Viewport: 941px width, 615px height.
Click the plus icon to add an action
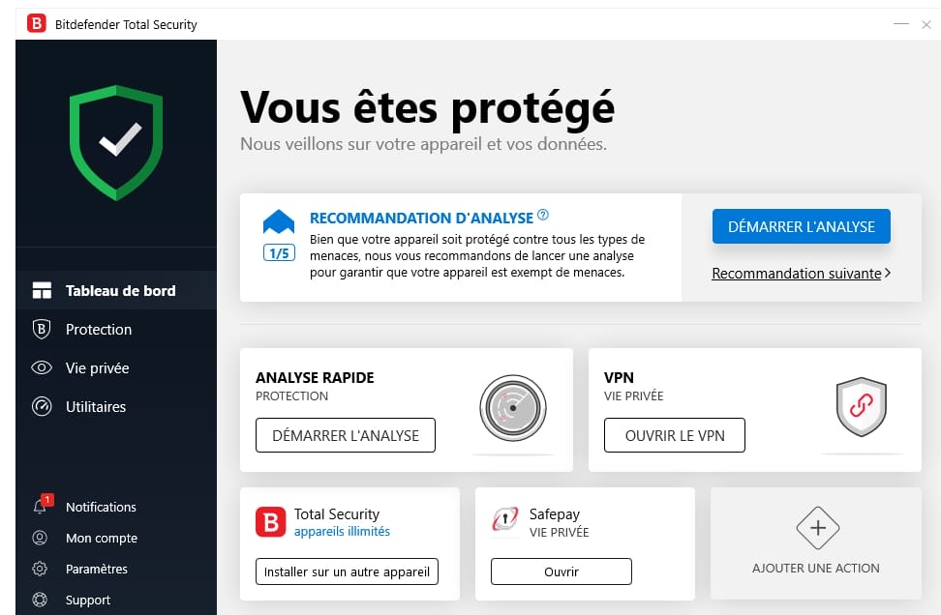(817, 528)
